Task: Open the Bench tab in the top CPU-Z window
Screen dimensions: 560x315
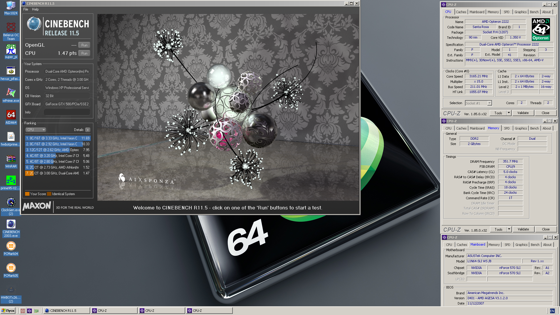Action: (x=534, y=12)
